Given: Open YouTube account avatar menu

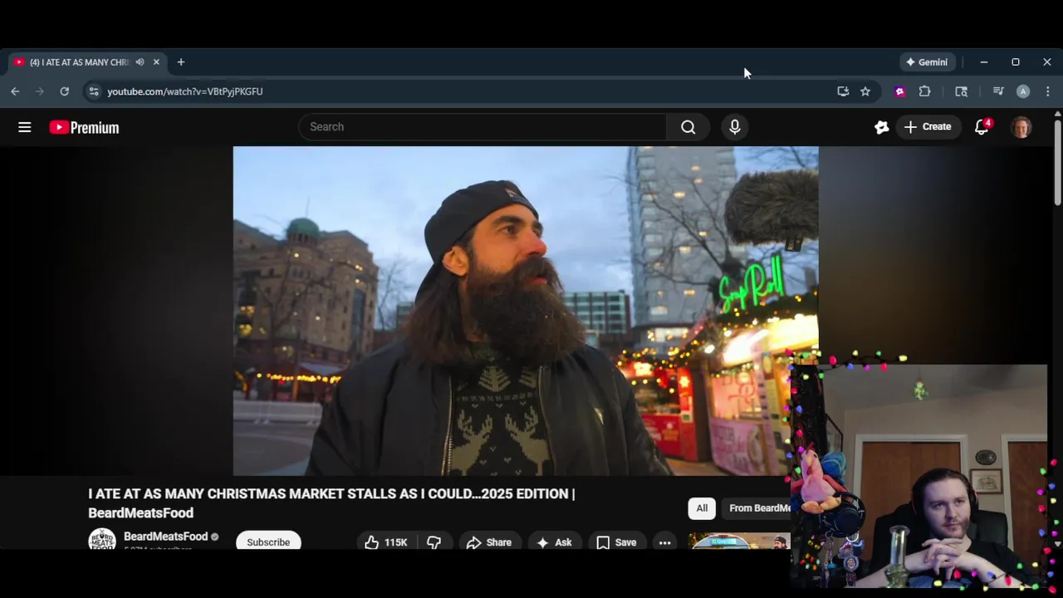Looking at the screenshot, I should point(1021,127).
